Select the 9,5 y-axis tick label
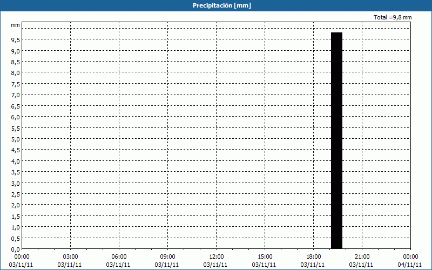The height and width of the screenshot is (270, 432). coord(15,40)
